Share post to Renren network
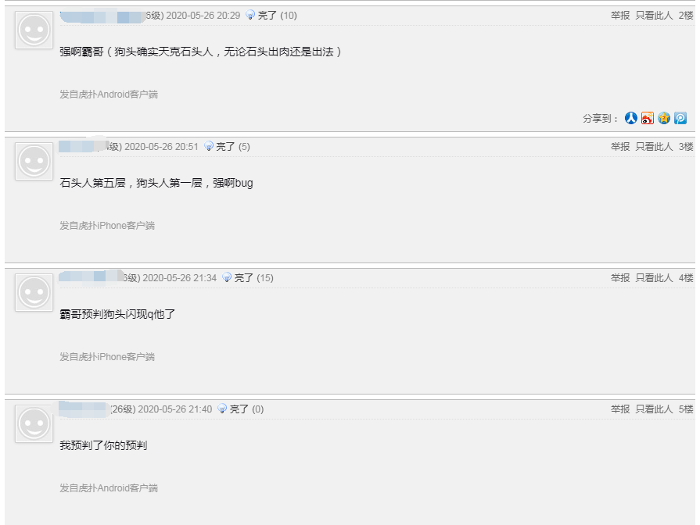This screenshot has height=525, width=700. 631,118
